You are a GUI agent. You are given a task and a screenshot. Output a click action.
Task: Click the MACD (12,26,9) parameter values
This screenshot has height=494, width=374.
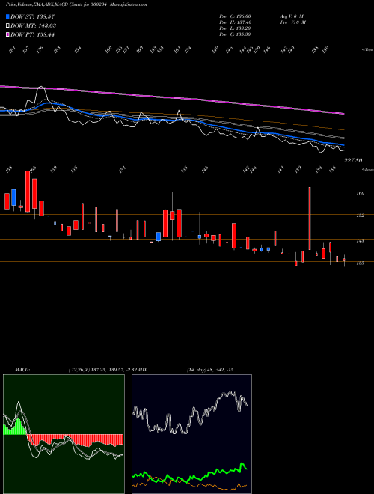tap(103, 370)
